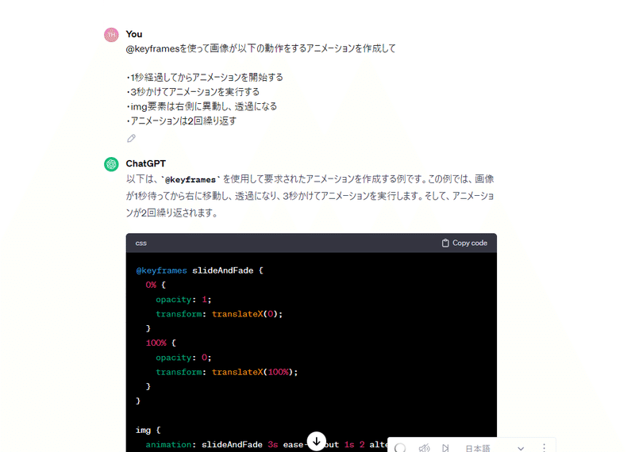The height and width of the screenshot is (452, 635).
Task: Click 'transform: translateX(0);' code line
Action: click(219, 314)
